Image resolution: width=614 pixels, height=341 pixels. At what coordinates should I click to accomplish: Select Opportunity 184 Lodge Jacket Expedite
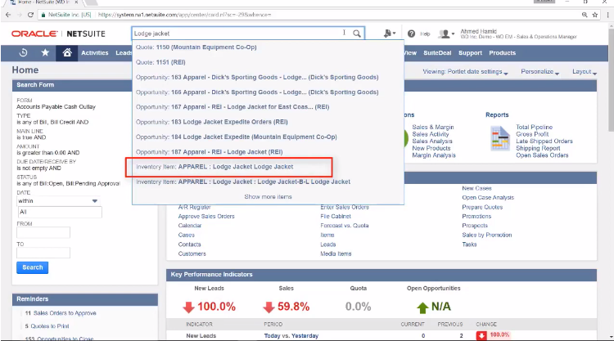point(236,137)
